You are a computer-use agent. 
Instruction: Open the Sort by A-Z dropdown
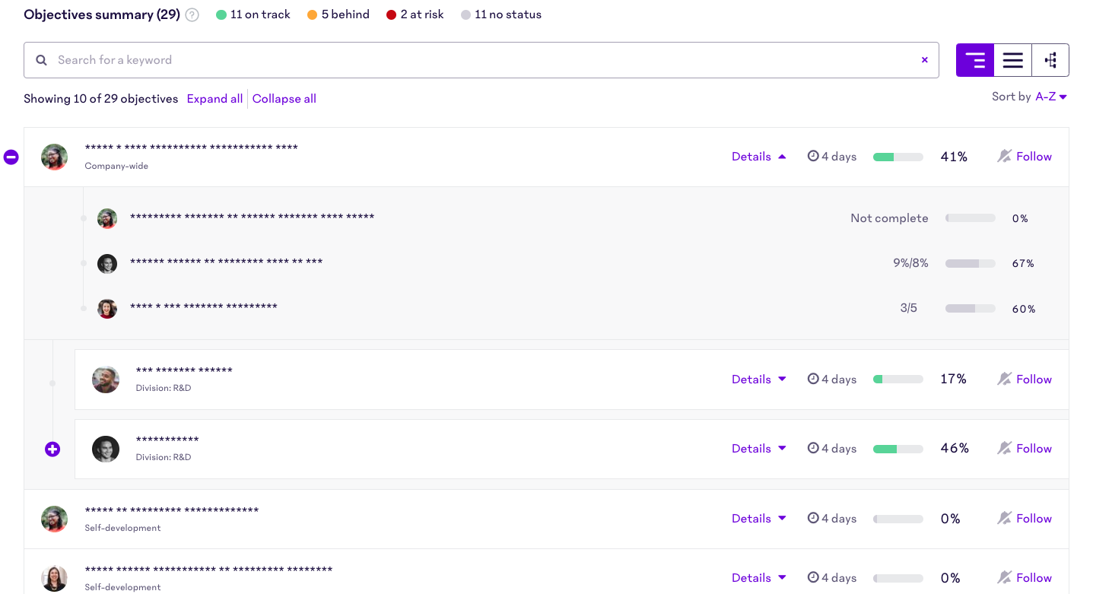pos(1050,97)
